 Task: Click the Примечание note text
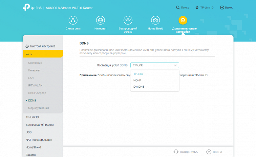click(x=88, y=75)
